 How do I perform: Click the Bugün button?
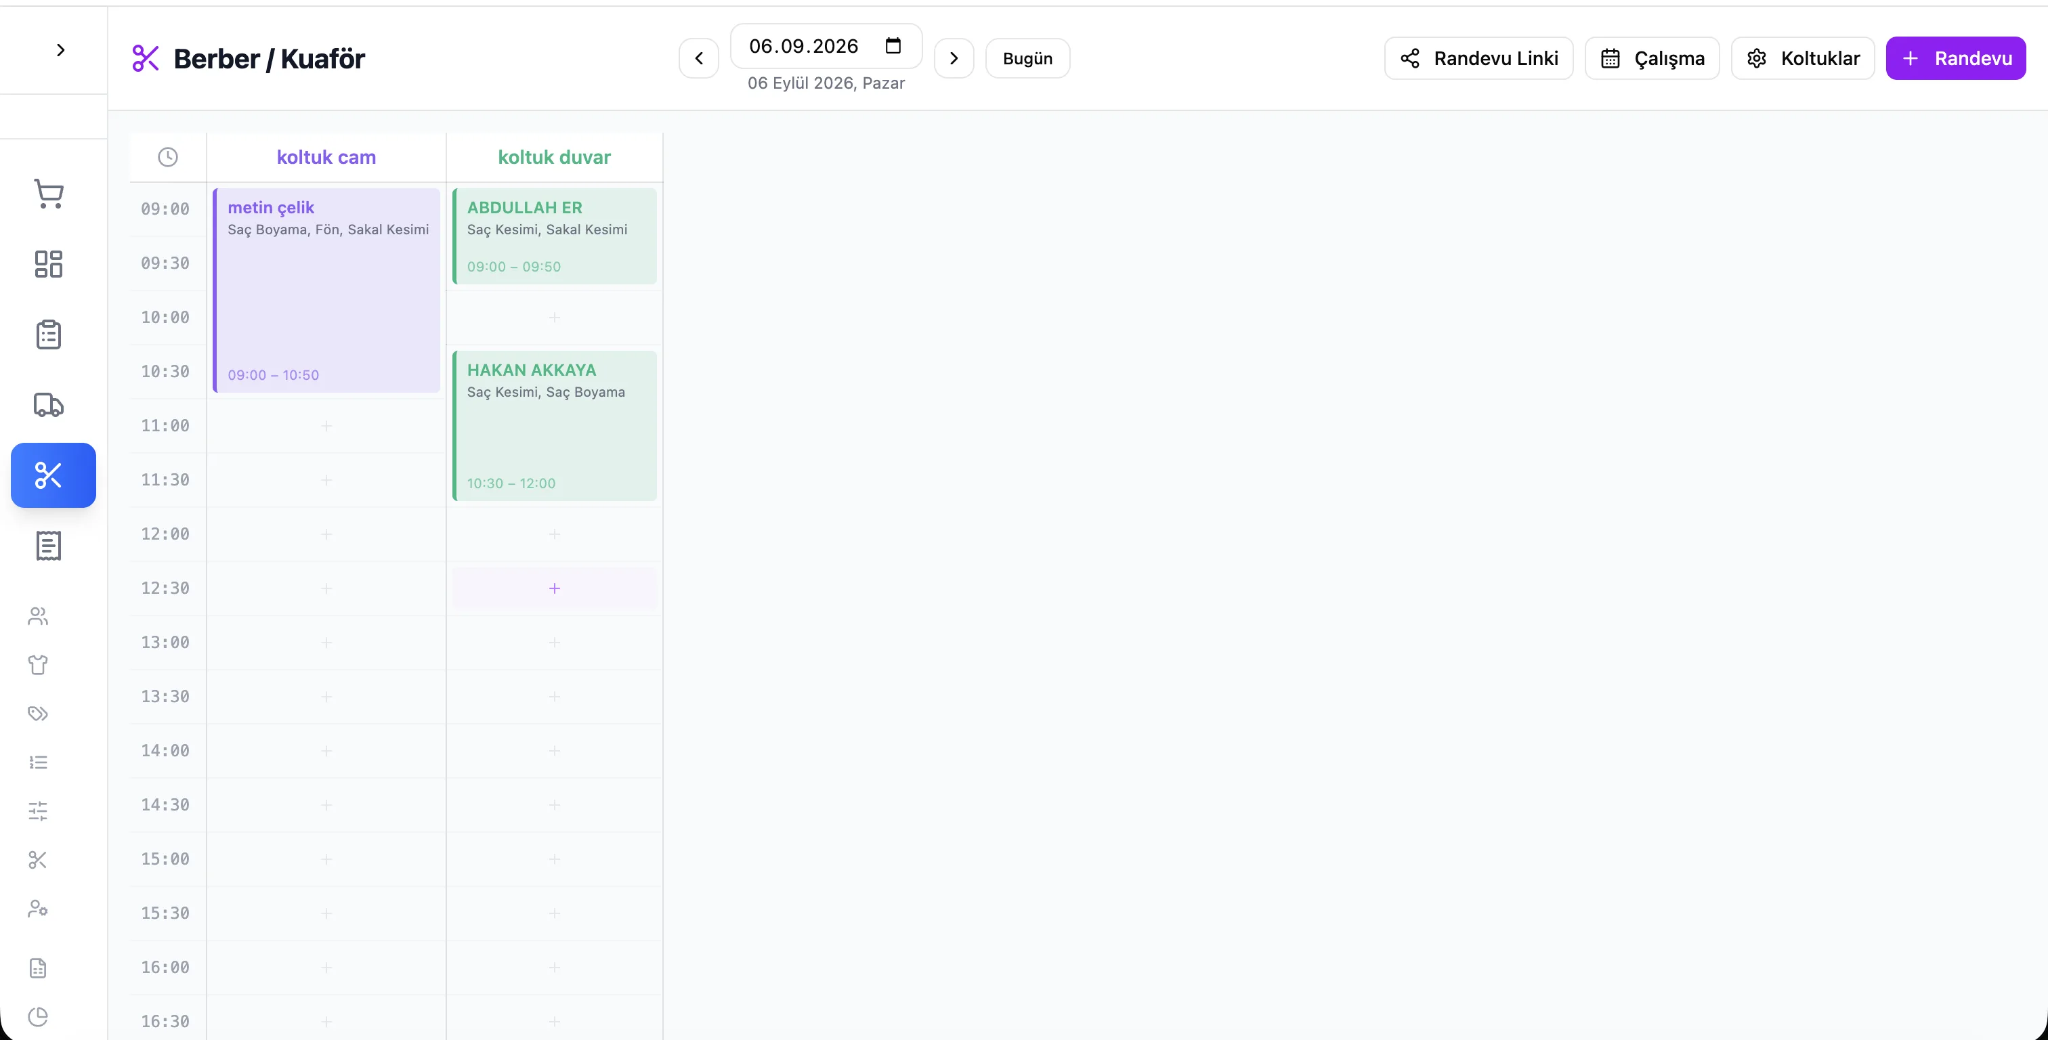1027,58
